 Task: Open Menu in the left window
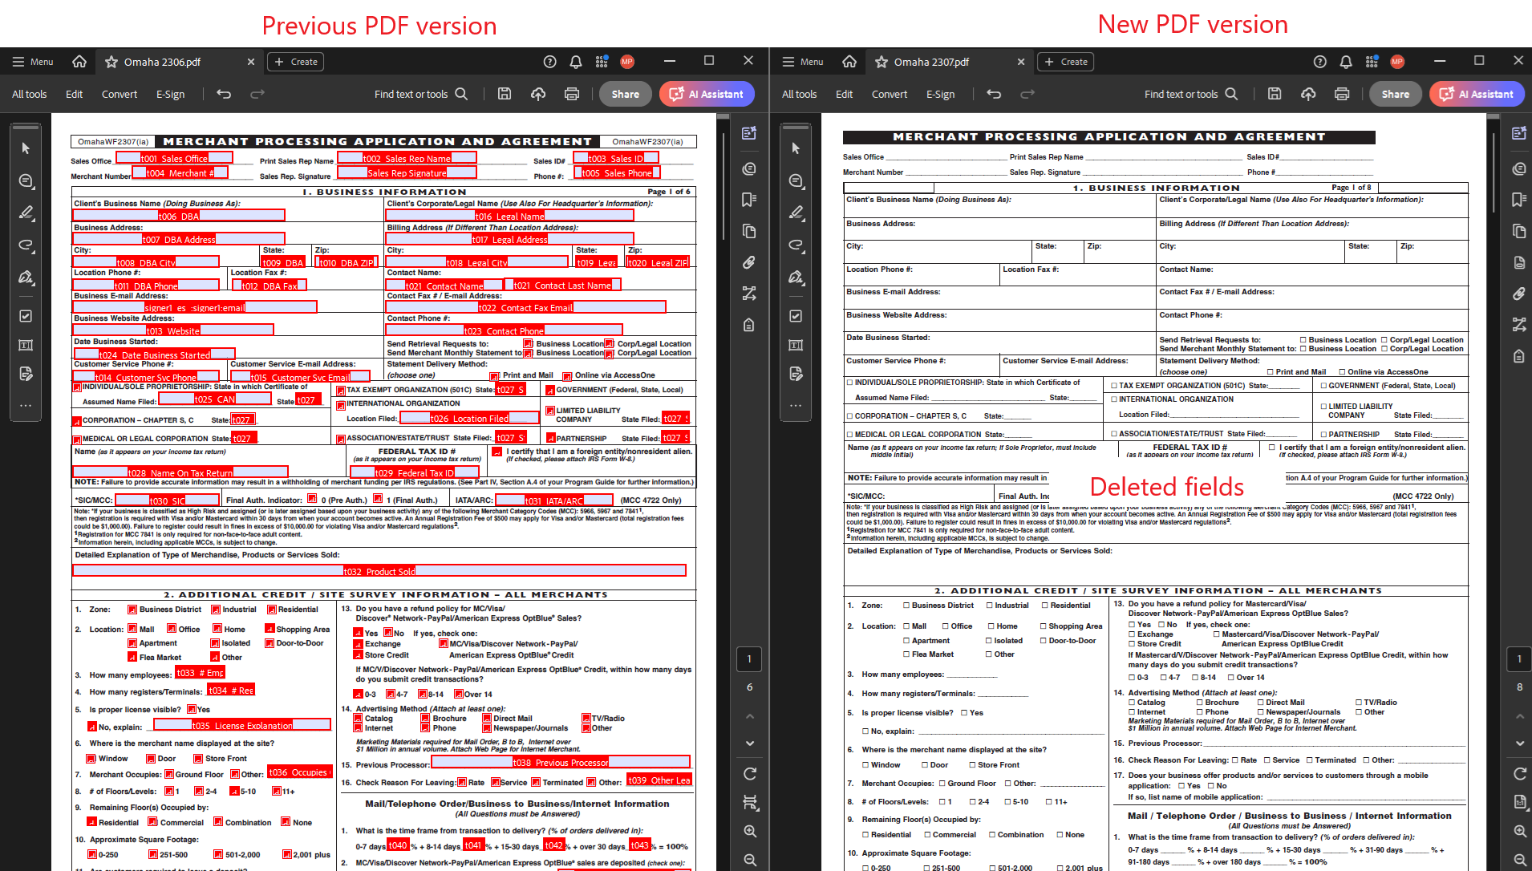(33, 62)
